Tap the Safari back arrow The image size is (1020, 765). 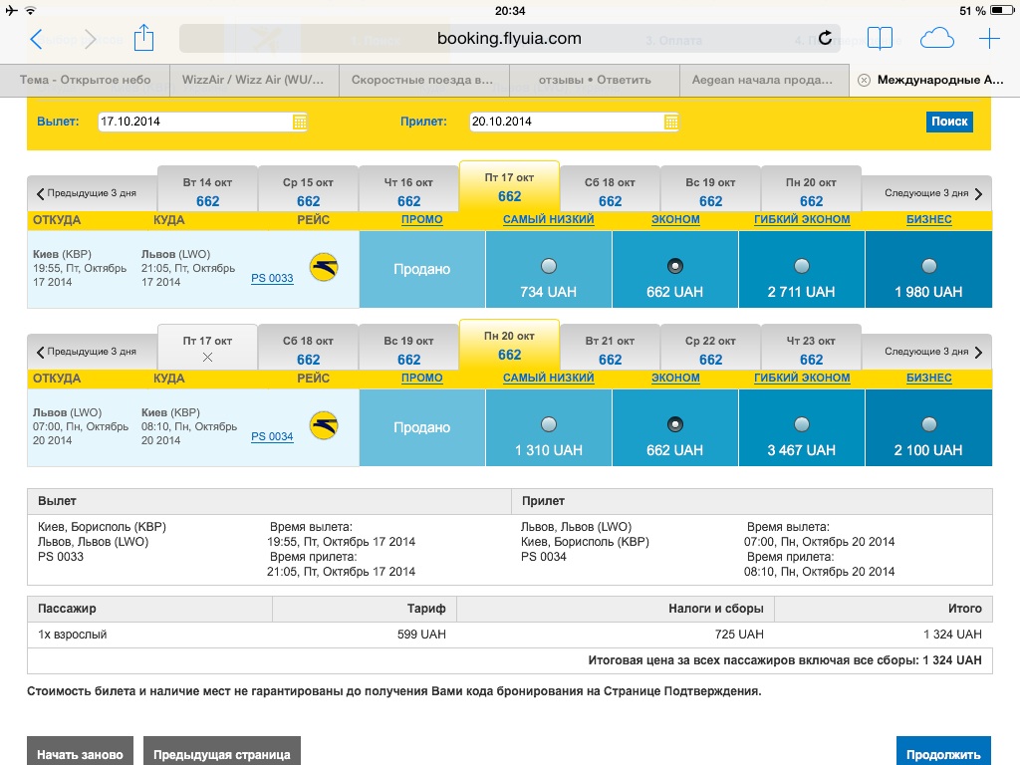point(37,39)
